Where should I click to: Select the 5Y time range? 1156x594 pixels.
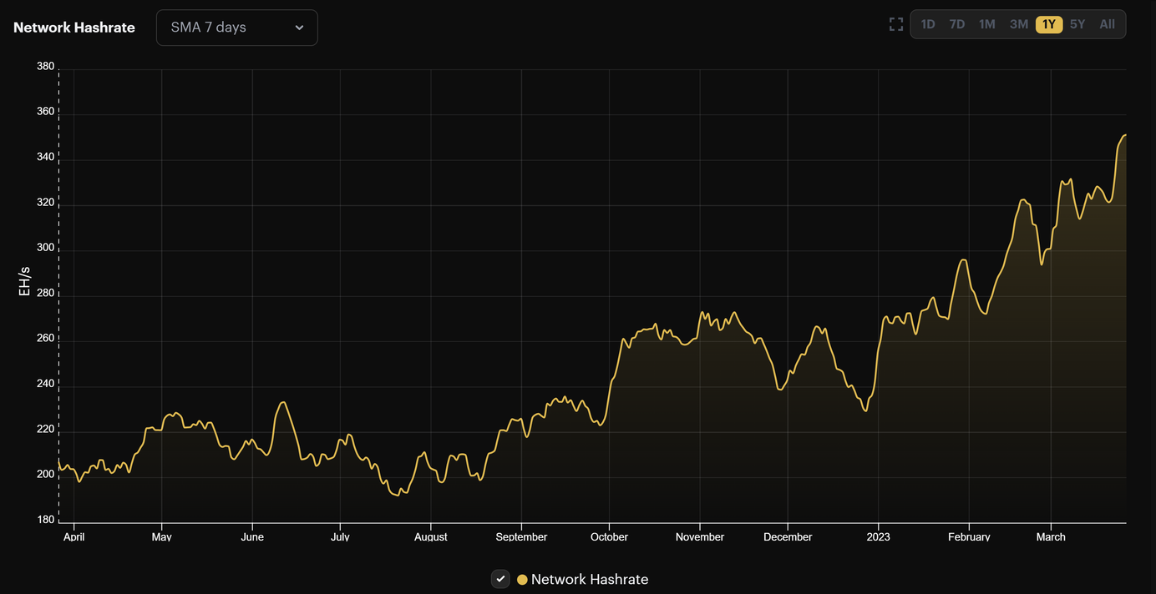[x=1077, y=23]
